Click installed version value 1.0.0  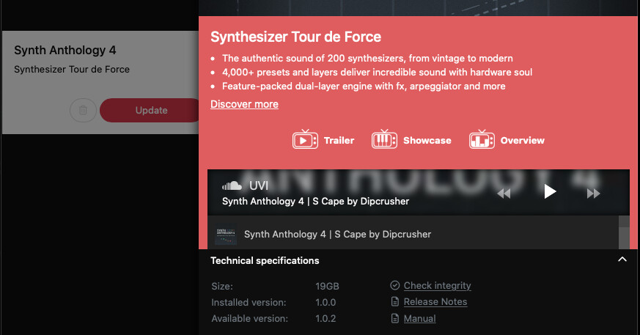point(325,303)
